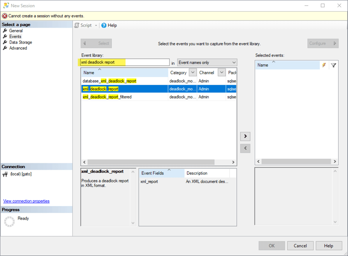This screenshot has width=348, height=256.
Task: Go to the General page
Action: point(16,31)
